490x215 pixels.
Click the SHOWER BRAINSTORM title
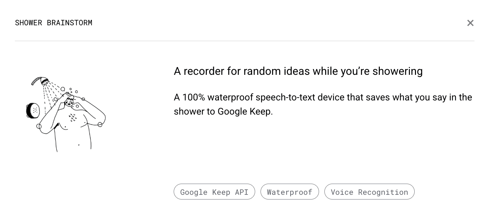click(54, 23)
